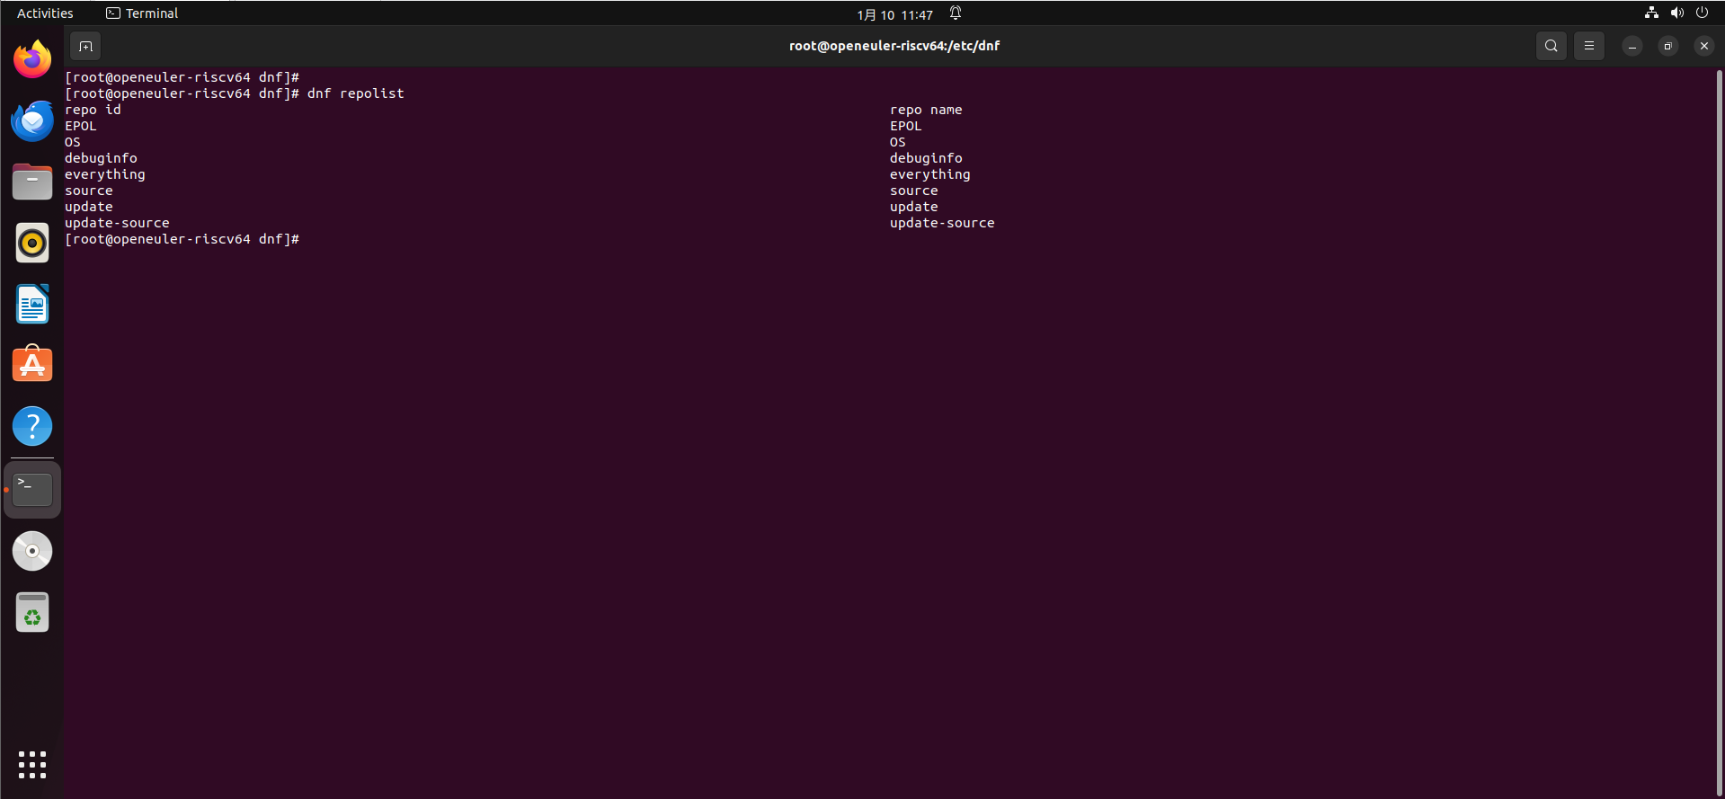
Task: Open the Trash from dock
Action: pyautogui.click(x=32, y=612)
